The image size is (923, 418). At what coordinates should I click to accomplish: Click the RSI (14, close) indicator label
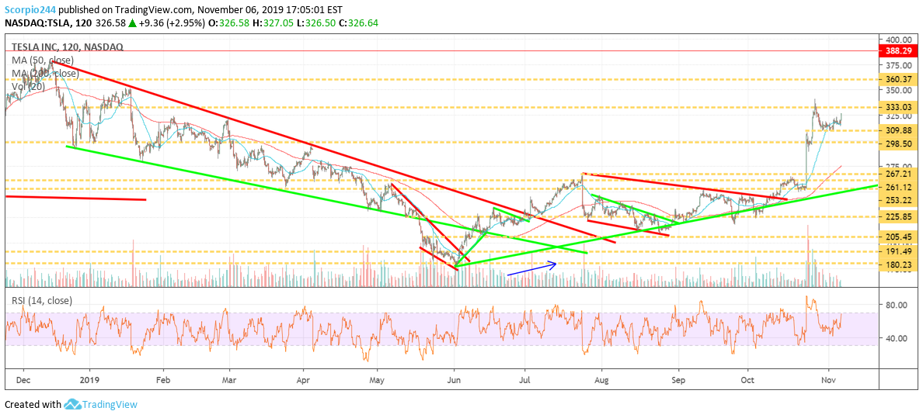42,300
